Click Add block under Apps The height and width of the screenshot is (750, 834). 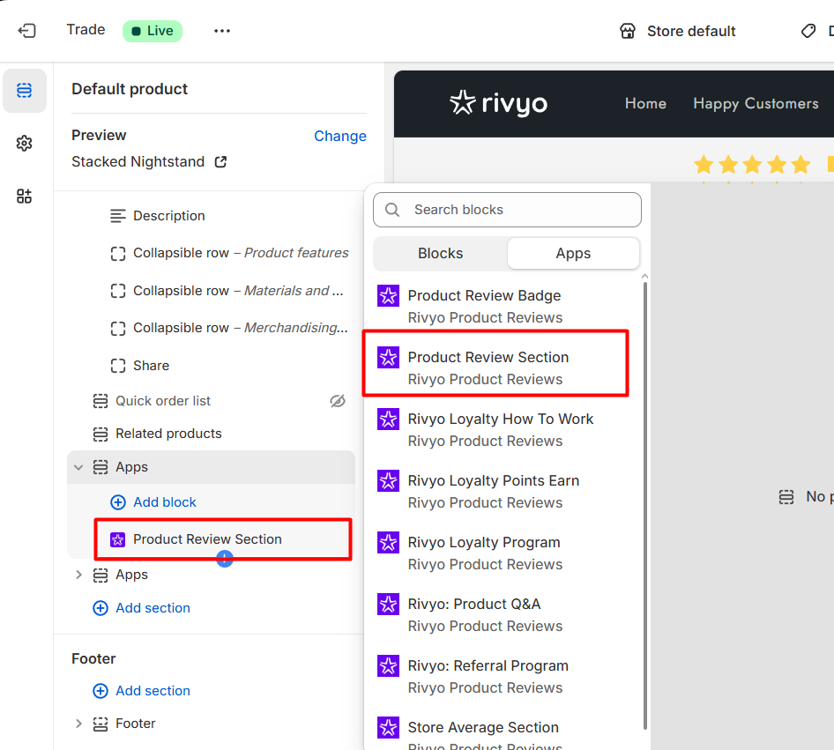pos(164,502)
